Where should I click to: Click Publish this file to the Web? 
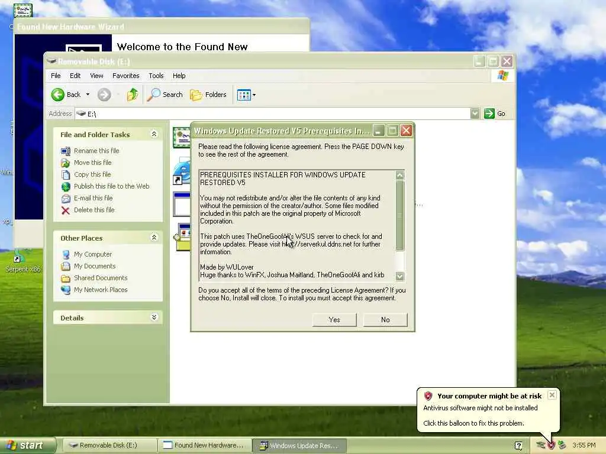(x=112, y=186)
